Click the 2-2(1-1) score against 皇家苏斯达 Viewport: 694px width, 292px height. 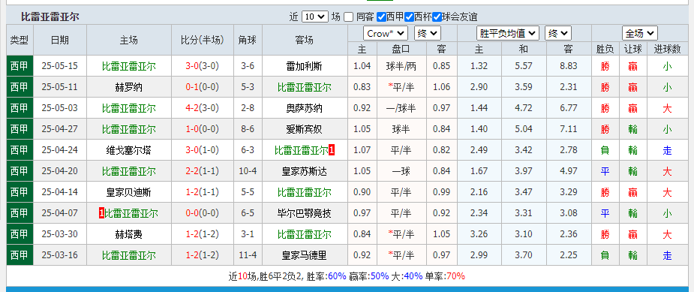click(x=203, y=171)
